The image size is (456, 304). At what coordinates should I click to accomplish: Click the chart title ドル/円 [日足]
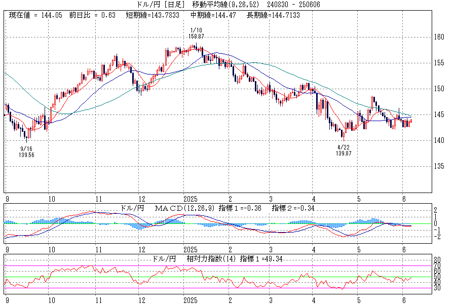coord(161,5)
